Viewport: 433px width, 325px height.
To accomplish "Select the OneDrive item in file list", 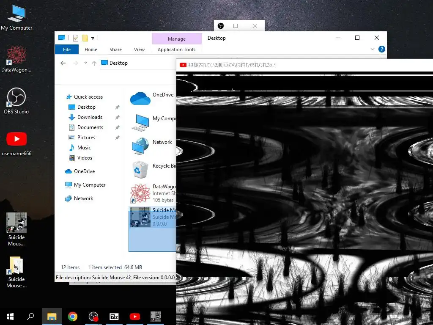I will pyautogui.click(x=152, y=98).
